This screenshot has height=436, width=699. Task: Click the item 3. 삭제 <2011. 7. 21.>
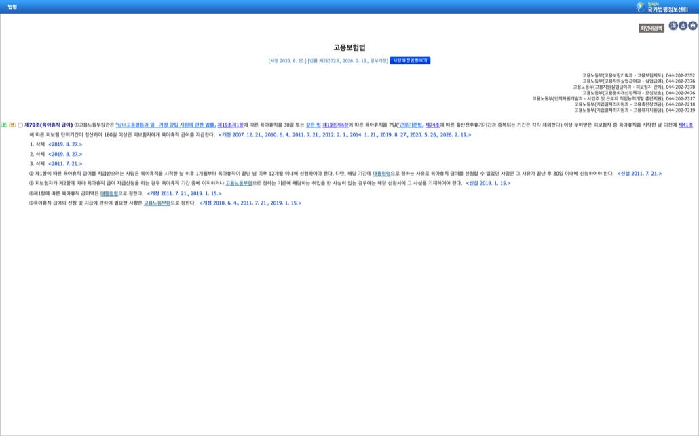pos(56,164)
